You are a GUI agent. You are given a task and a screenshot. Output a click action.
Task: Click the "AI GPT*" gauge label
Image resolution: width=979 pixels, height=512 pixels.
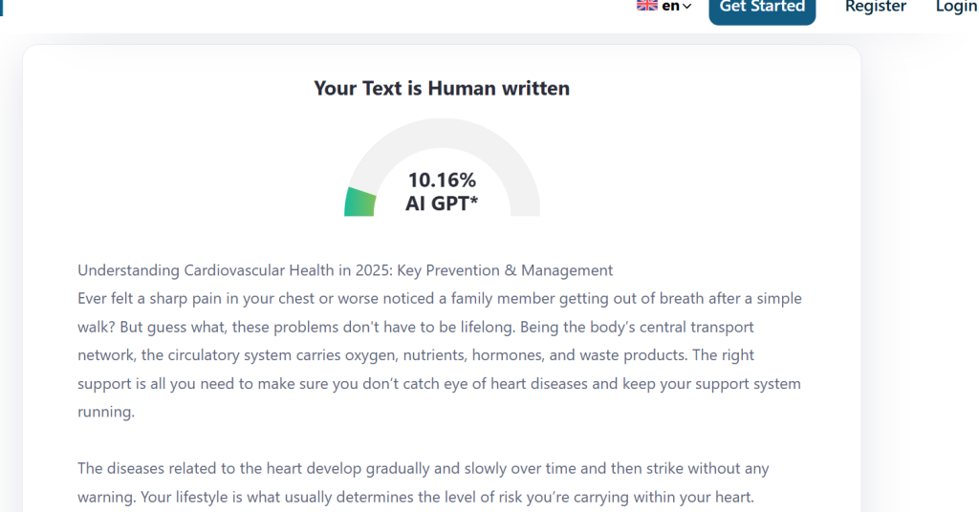point(442,203)
